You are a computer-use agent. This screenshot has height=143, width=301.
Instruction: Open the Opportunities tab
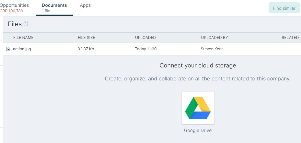point(14,6)
